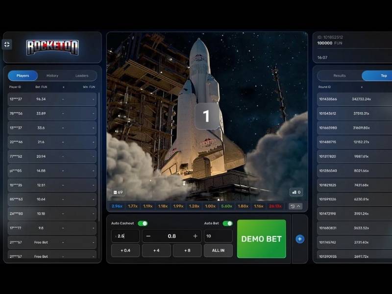Click player 22***46 row

pos(52,142)
